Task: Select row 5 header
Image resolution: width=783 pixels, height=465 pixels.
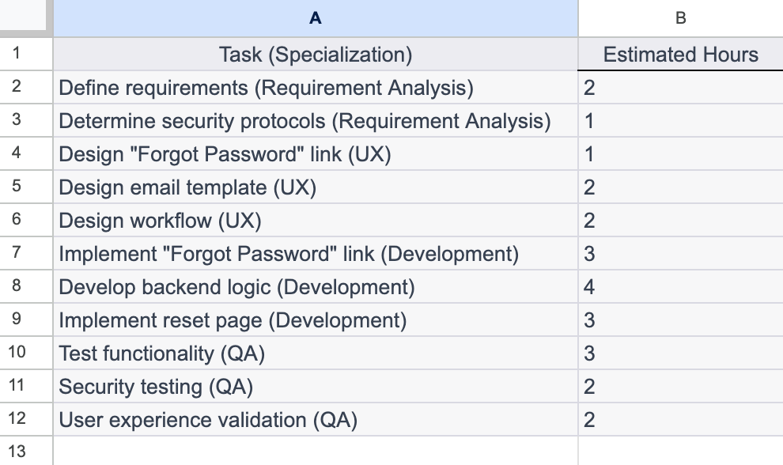Action: 25,187
